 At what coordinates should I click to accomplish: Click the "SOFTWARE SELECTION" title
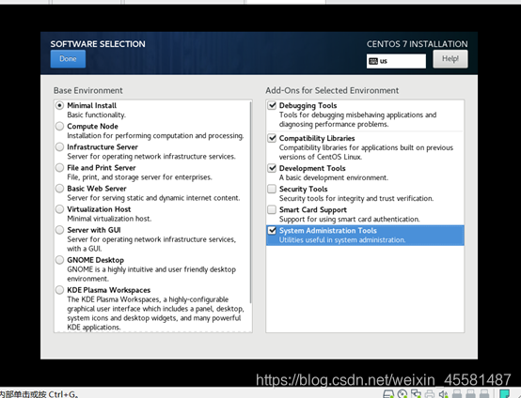[x=98, y=44]
